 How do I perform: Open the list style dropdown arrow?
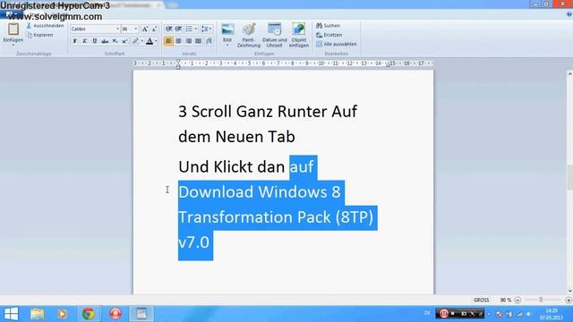(196, 29)
